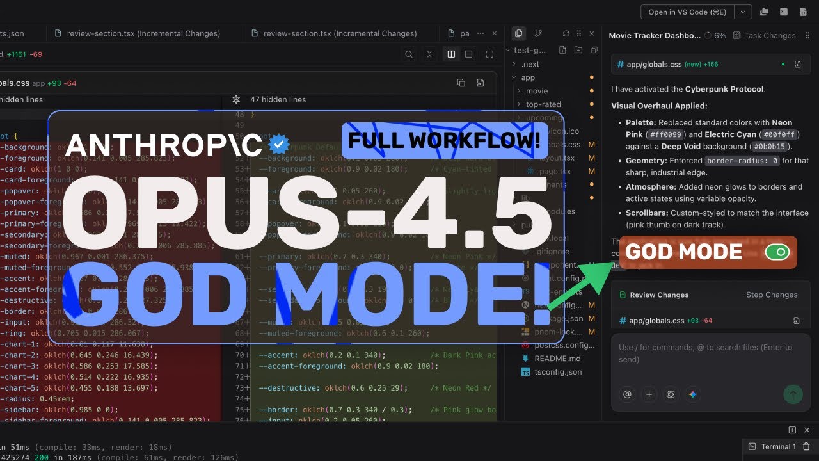Screen dimensions: 819x461
Task: Open file icon on globals.css (new) +156 chip
Action: click(x=797, y=65)
